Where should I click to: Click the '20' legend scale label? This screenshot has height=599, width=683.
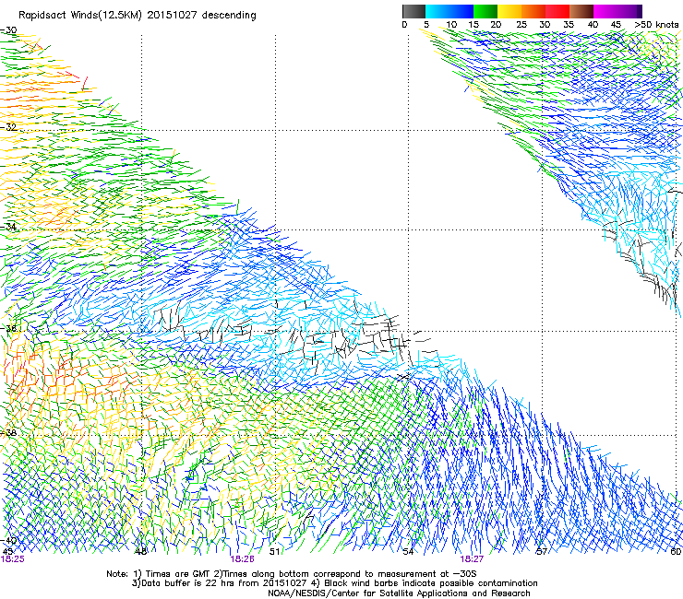tap(496, 25)
